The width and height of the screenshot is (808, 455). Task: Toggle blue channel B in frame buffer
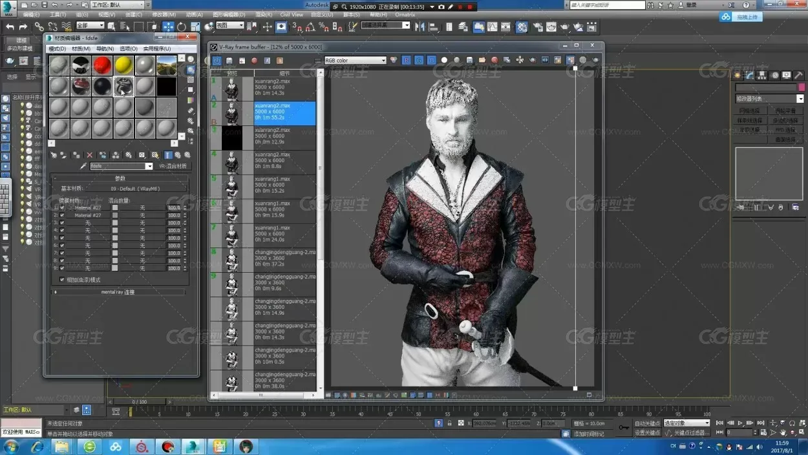(x=431, y=60)
